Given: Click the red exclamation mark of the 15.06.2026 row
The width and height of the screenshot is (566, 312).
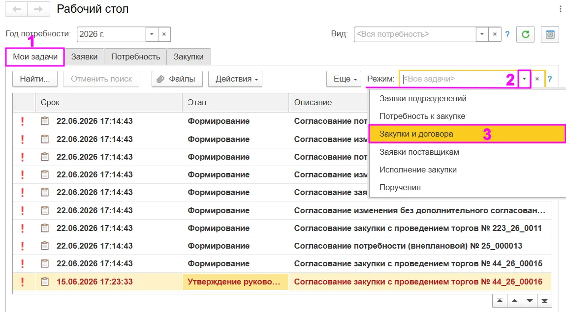Looking at the screenshot, I should click(22, 282).
